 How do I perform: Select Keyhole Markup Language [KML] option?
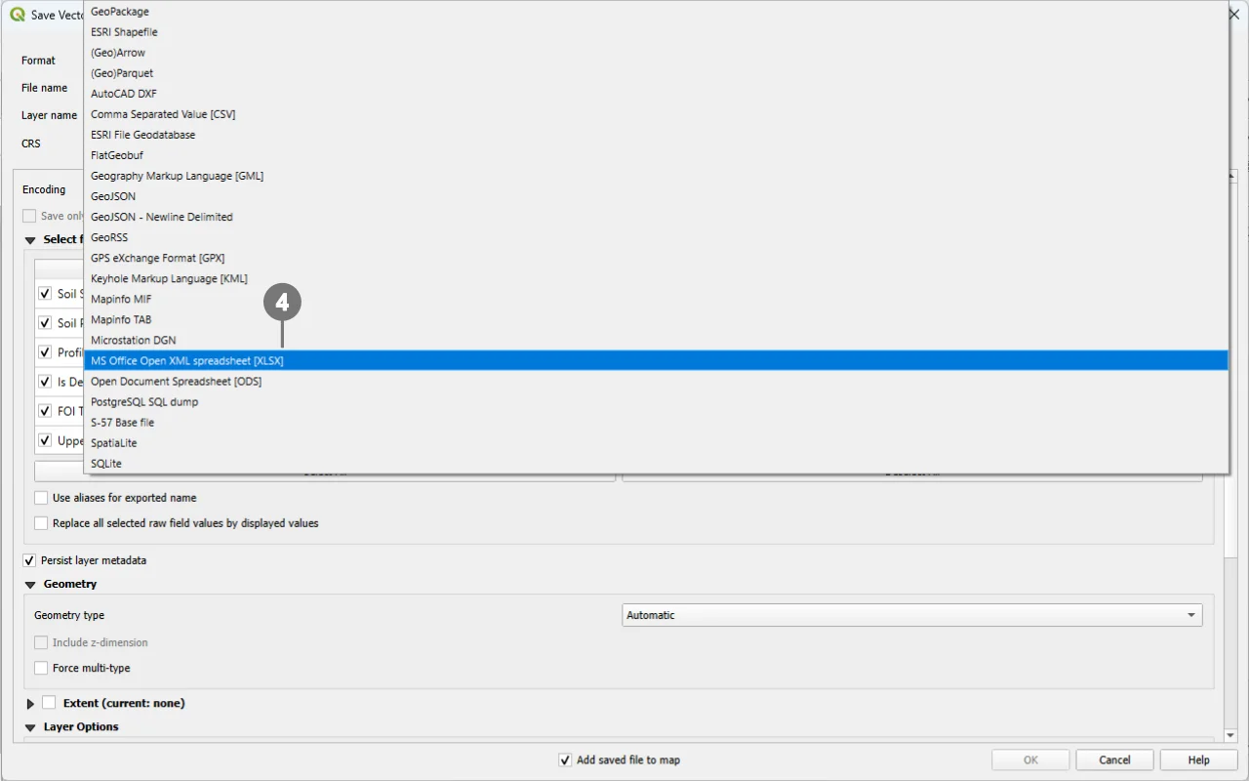(169, 278)
